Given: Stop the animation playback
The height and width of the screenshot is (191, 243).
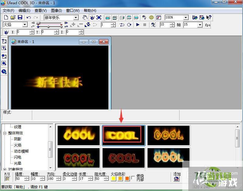Looking at the screenshot, I should [145, 25].
